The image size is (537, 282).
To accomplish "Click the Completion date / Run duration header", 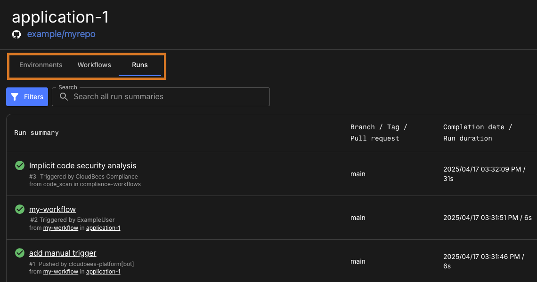I will pyautogui.click(x=477, y=133).
